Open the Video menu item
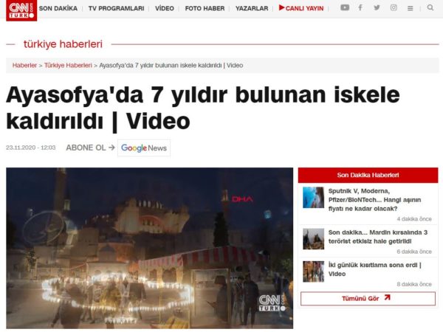The width and height of the screenshot is (443, 332). pos(165,8)
